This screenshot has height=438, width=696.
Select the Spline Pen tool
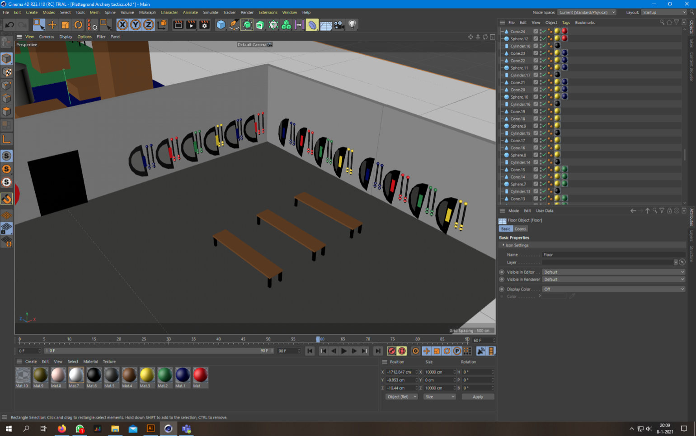click(x=234, y=25)
